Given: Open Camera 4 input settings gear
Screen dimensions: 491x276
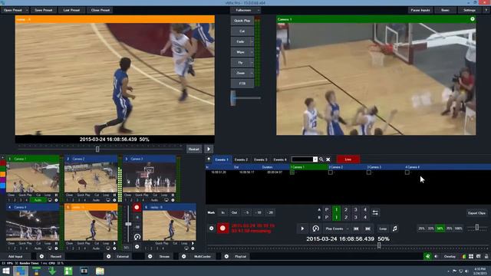Looking at the screenshot, I should click(56, 248).
